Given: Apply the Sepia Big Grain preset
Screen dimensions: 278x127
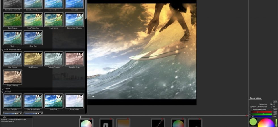Looking at the screenshot, I should pos(74,59).
